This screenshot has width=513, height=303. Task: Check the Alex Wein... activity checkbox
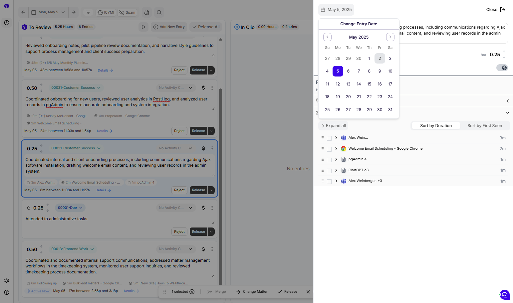pyautogui.click(x=329, y=138)
